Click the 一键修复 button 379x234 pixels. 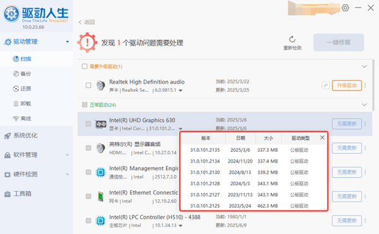(339, 42)
